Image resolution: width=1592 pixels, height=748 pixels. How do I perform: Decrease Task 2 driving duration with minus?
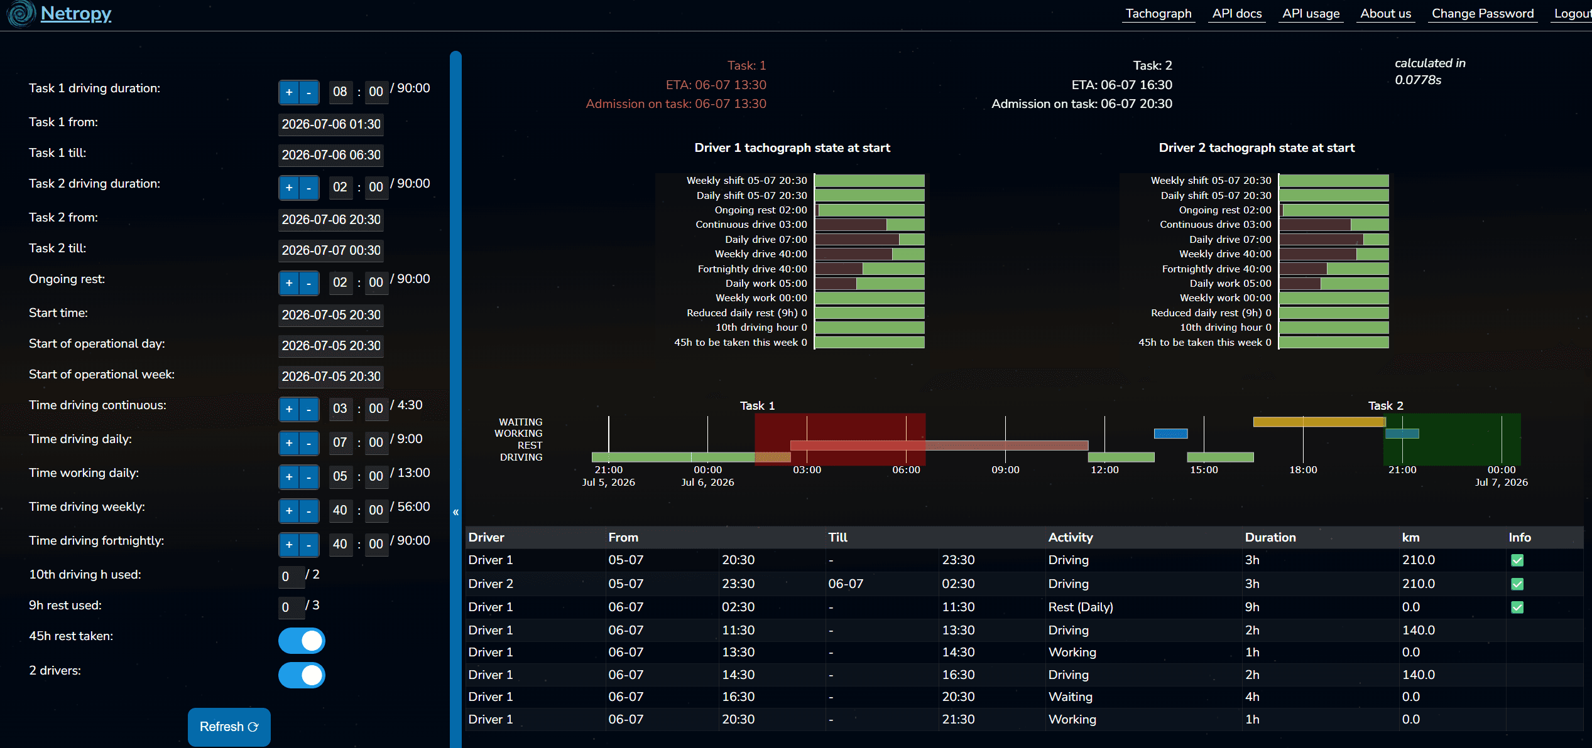(309, 188)
